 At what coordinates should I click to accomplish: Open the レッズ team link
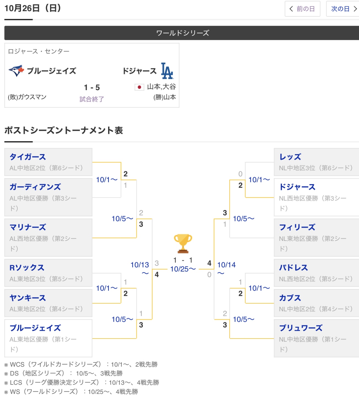pos(290,157)
